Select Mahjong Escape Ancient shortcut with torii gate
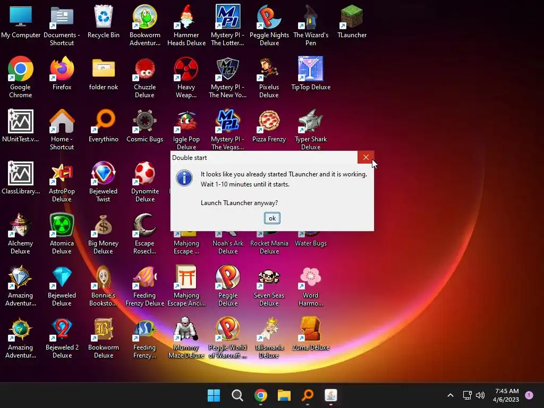This screenshot has width=544, height=408. coord(186,286)
